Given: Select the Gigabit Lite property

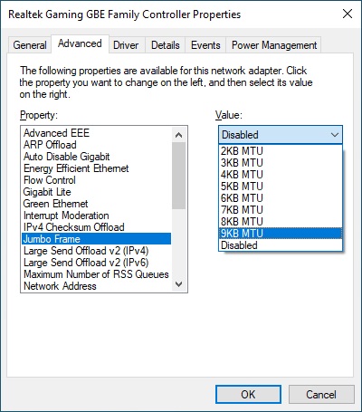Looking at the screenshot, I should [97, 192].
